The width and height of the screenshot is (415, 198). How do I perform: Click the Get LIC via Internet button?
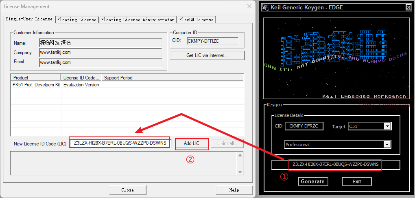(x=207, y=56)
